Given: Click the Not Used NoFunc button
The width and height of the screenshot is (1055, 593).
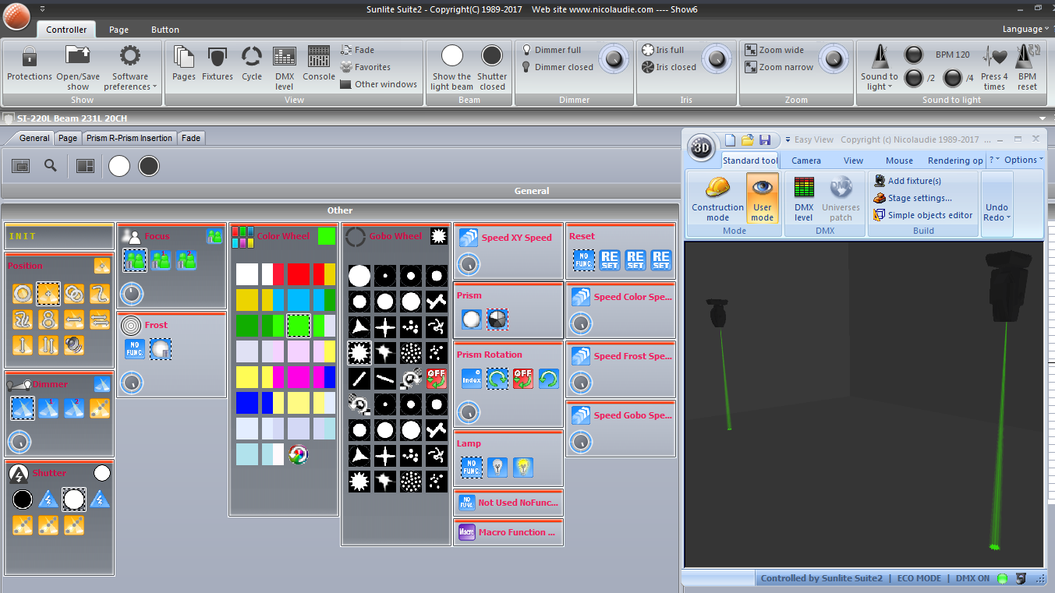Looking at the screenshot, I should point(508,503).
